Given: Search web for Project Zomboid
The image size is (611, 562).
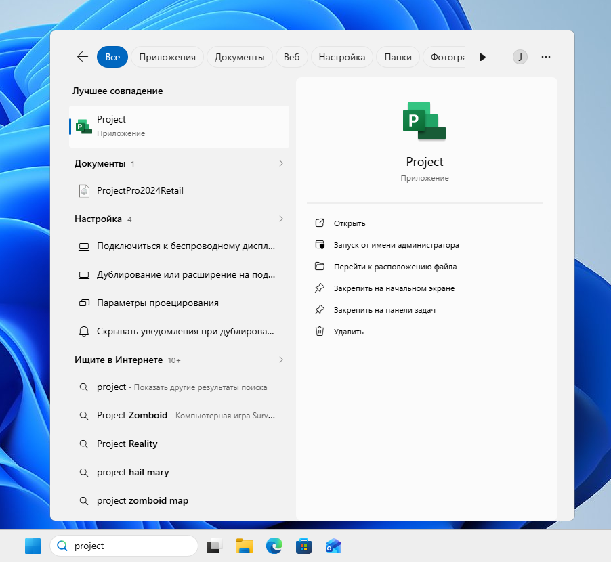Looking at the screenshot, I should click(179, 416).
